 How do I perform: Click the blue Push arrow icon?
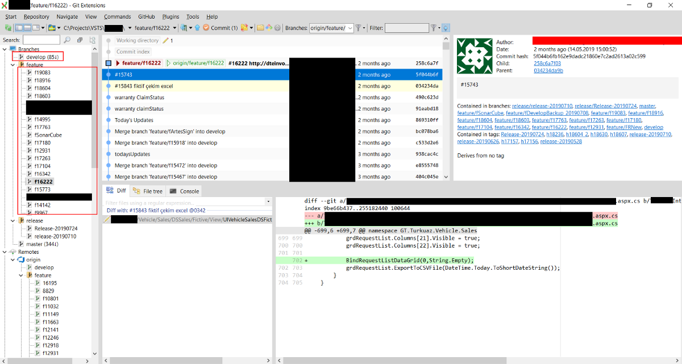197,28
